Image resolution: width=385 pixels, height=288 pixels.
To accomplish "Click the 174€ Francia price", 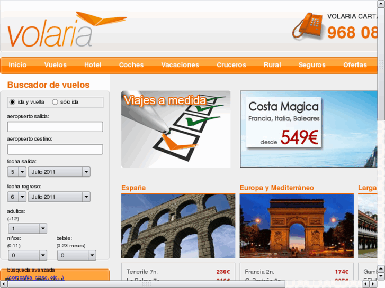I will [x=342, y=272].
